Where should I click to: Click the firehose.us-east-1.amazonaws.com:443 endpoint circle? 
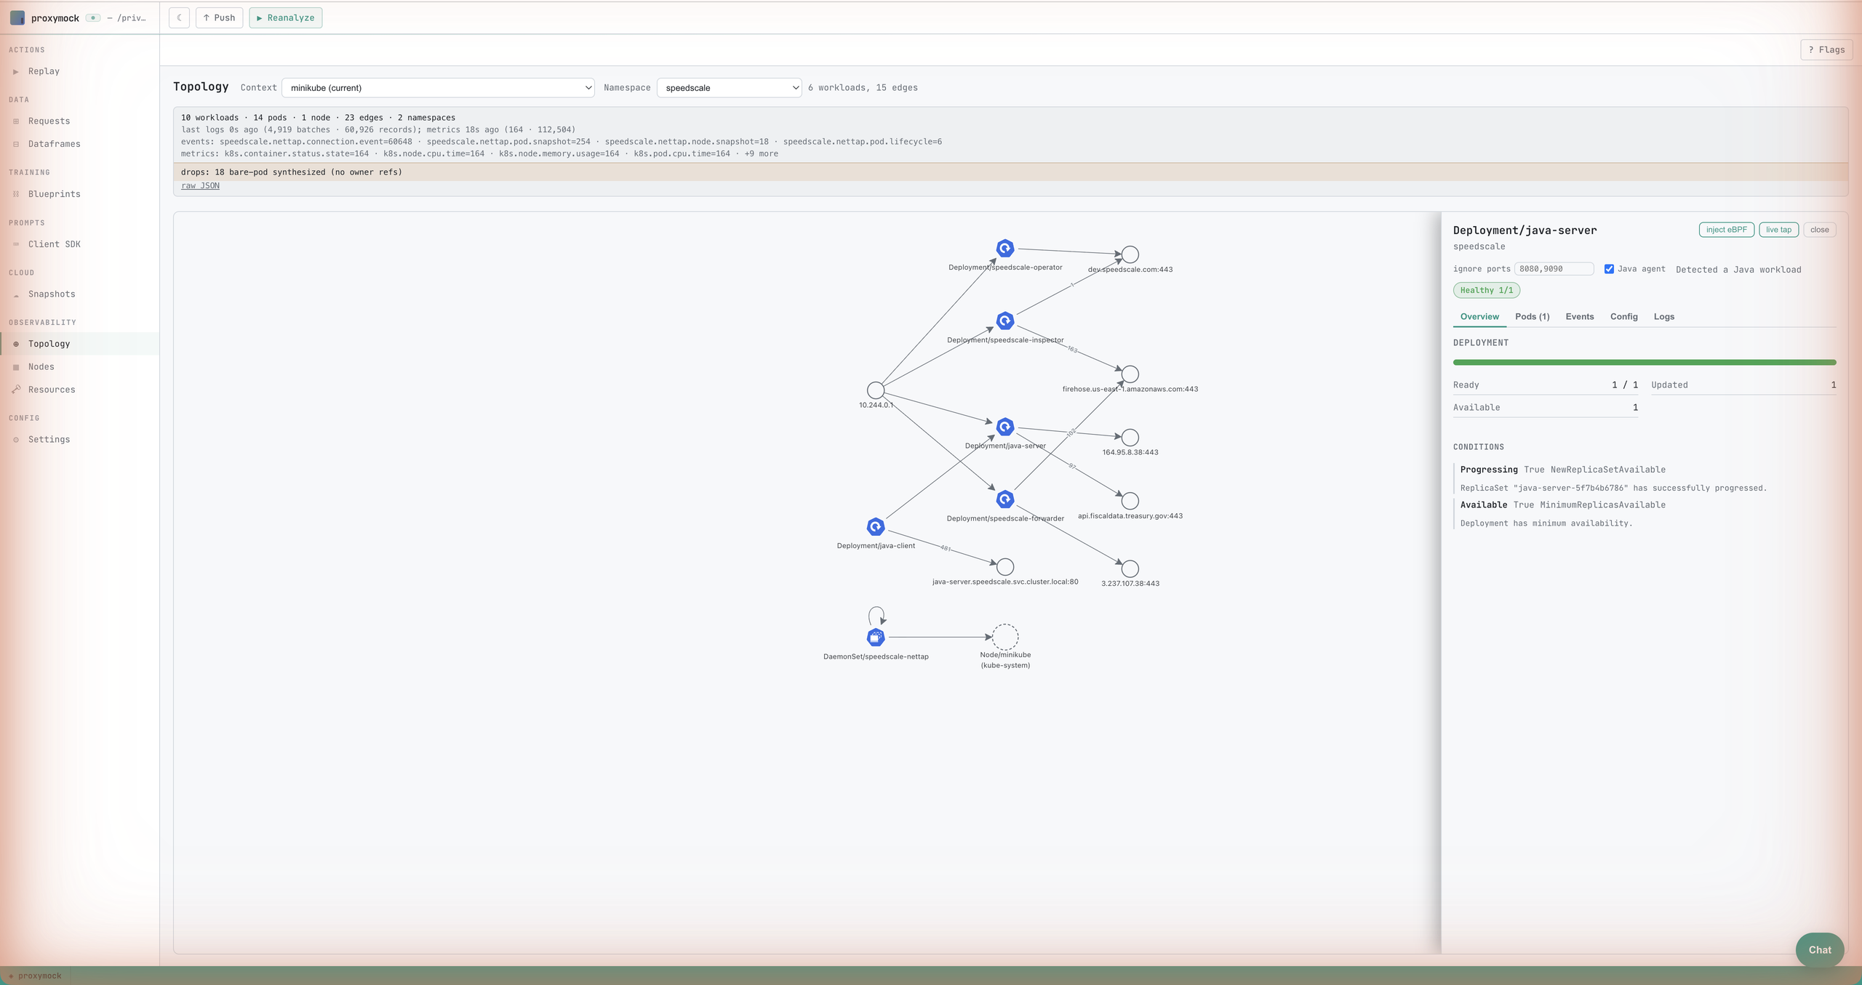click(1130, 374)
